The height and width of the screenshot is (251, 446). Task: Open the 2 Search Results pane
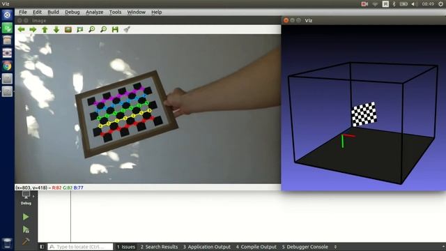159,247
